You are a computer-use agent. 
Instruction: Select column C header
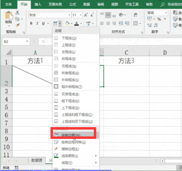click(126, 53)
